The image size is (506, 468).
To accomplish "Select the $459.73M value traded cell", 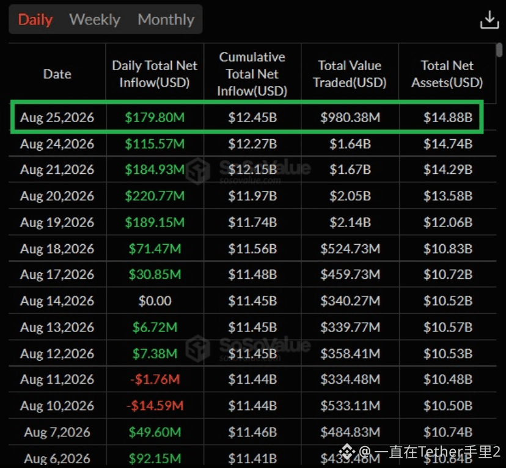I will click(350, 275).
